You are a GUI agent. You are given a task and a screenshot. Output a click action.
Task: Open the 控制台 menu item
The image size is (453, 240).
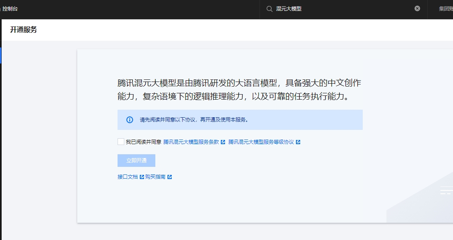pyautogui.click(x=10, y=9)
